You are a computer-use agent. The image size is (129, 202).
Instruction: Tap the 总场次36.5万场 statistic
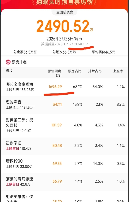[x=64, y=52]
